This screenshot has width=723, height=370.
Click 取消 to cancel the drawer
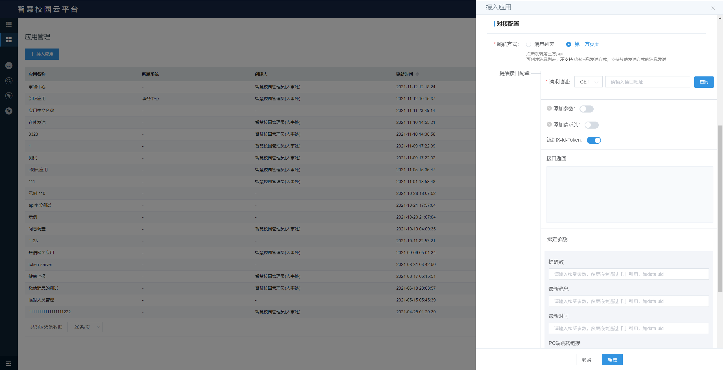click(586, 360)
